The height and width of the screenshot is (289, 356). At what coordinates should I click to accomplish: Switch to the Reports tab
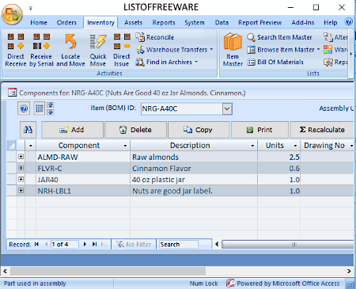164,23
